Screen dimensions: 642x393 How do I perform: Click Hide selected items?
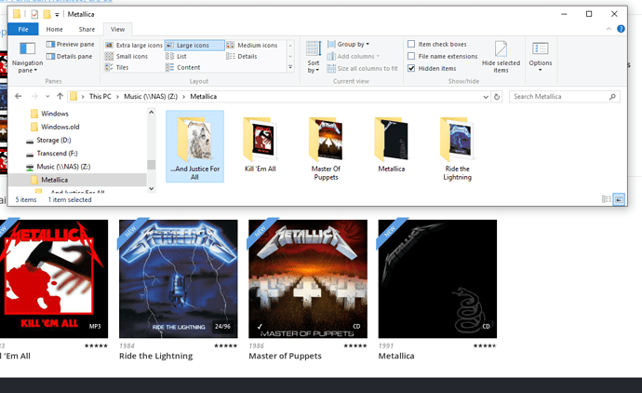tap(501, 57)
